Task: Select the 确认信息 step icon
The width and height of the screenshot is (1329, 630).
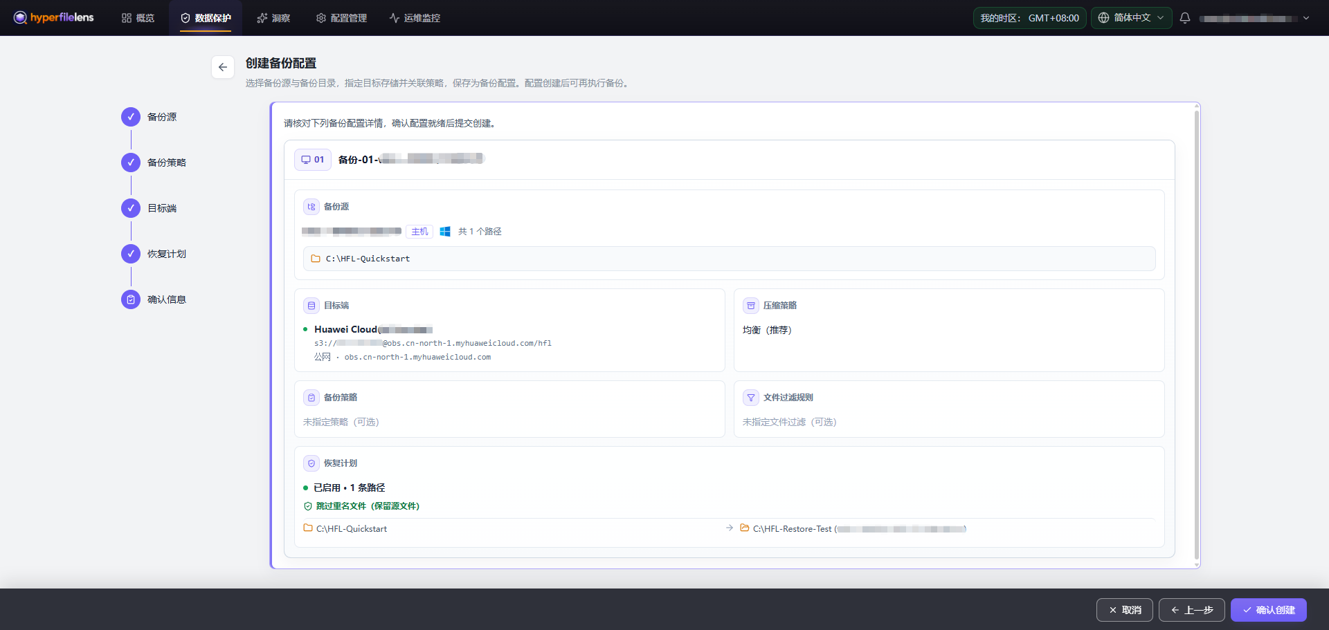Action: pyautogui.click(x=131, y=299)
